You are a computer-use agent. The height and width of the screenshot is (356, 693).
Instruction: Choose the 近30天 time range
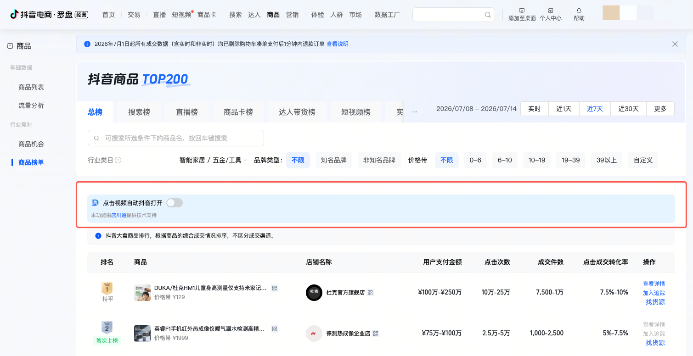(x=629, y=109)
